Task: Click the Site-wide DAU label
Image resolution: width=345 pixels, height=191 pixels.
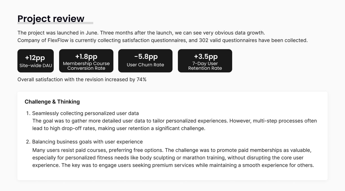Action: tap(36, 65)
